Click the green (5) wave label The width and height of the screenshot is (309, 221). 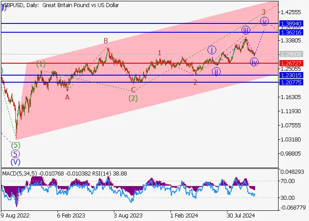point(15,145)
